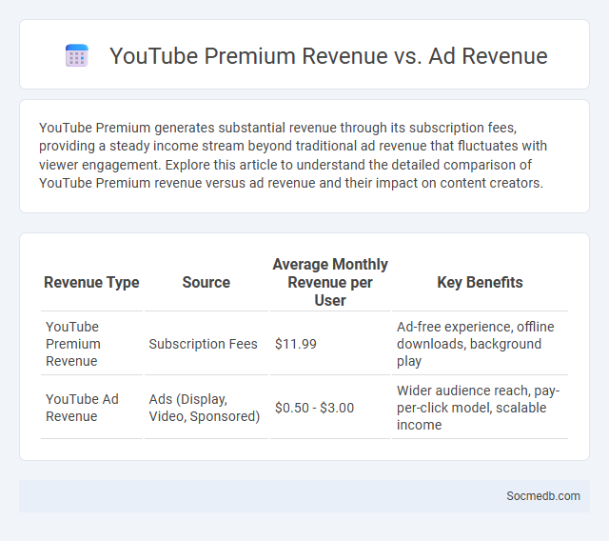Screen dimensions: 609x541
Task: Select the "YouTube Ad Revenue" table cell
Action: click(91, 408)
